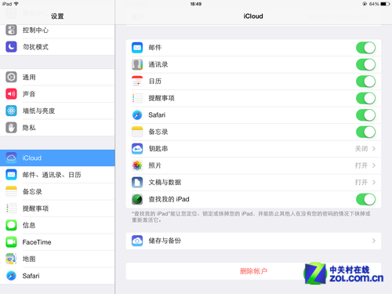
Task: Tap the 地图 label in sidebar
Action: pos(29,259)
